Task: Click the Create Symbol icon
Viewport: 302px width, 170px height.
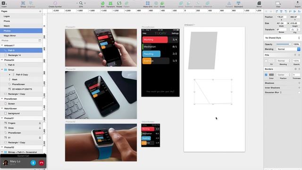Action: point(55,3)
